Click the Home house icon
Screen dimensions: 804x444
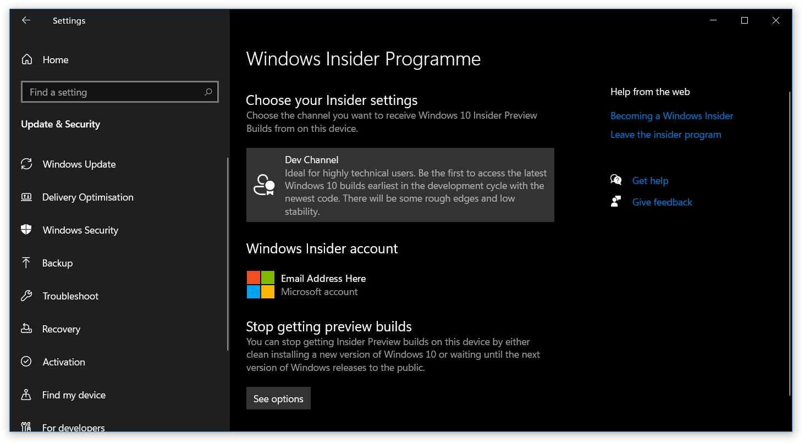26,59
